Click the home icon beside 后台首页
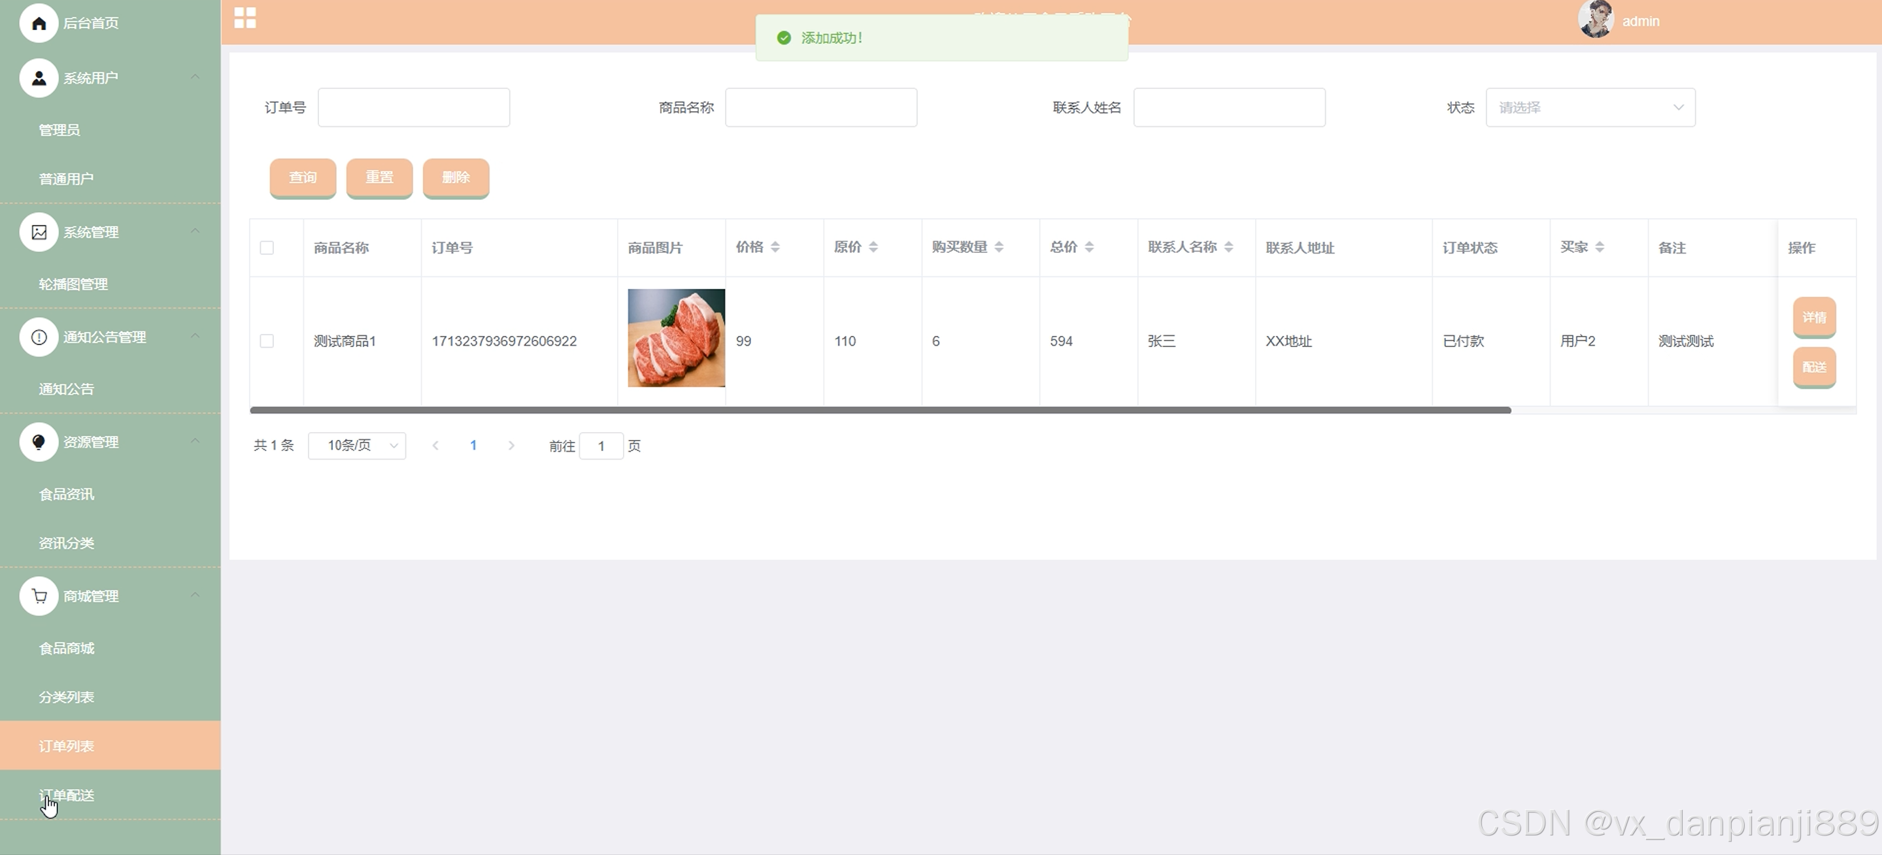 (39, 24)
